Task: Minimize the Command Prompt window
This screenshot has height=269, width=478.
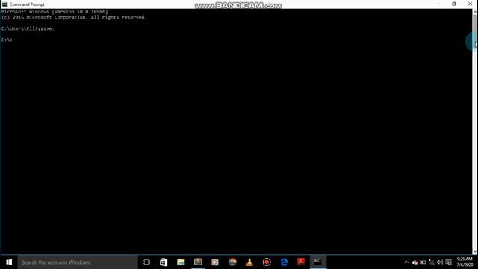Action: 438,4
